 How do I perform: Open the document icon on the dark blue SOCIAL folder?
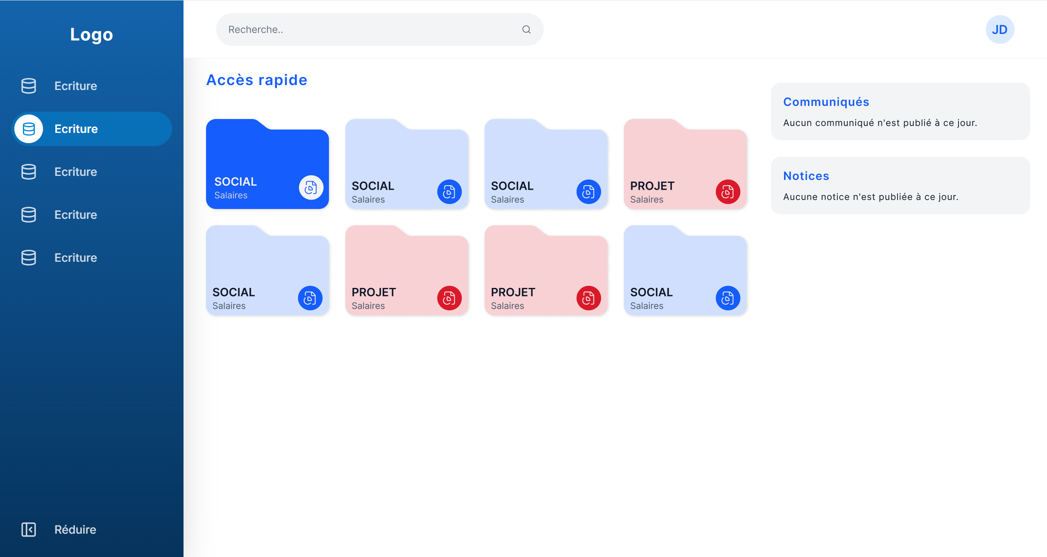(x=310, y=187)
